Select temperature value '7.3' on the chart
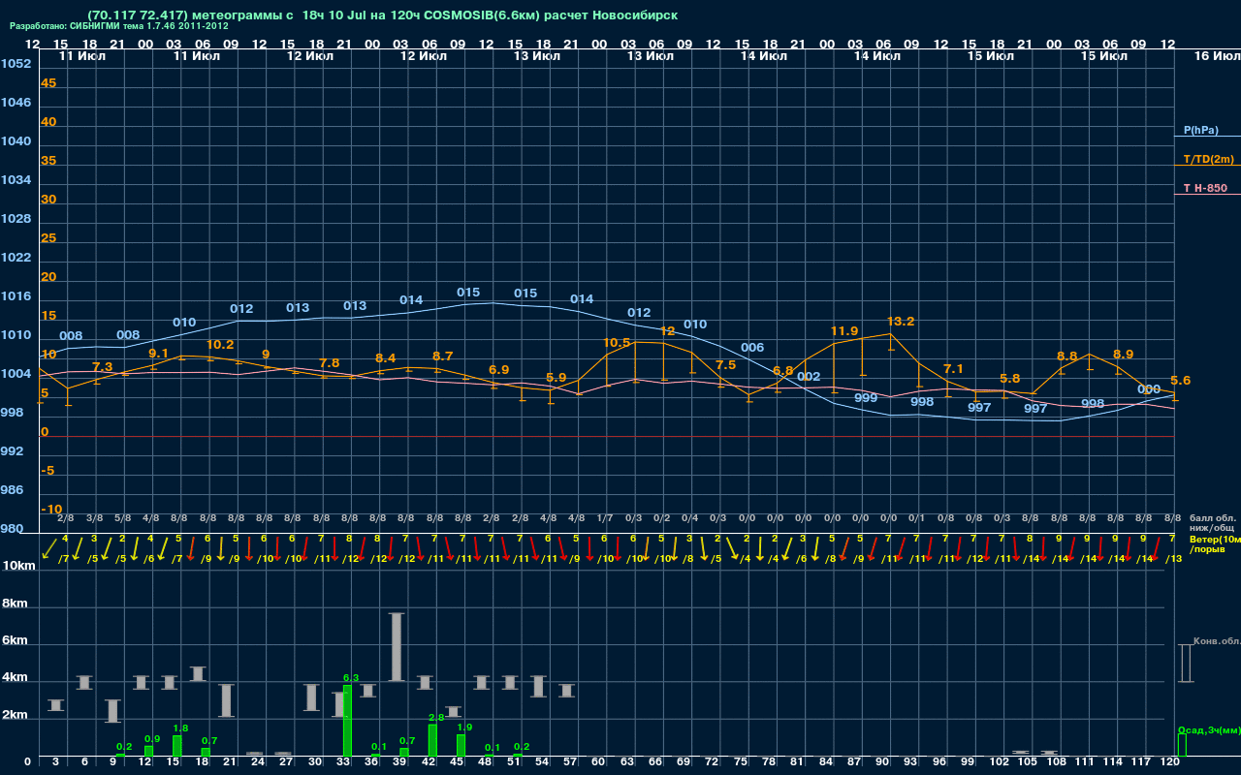This screenshot has width=1241, height=775. point(102,367)
